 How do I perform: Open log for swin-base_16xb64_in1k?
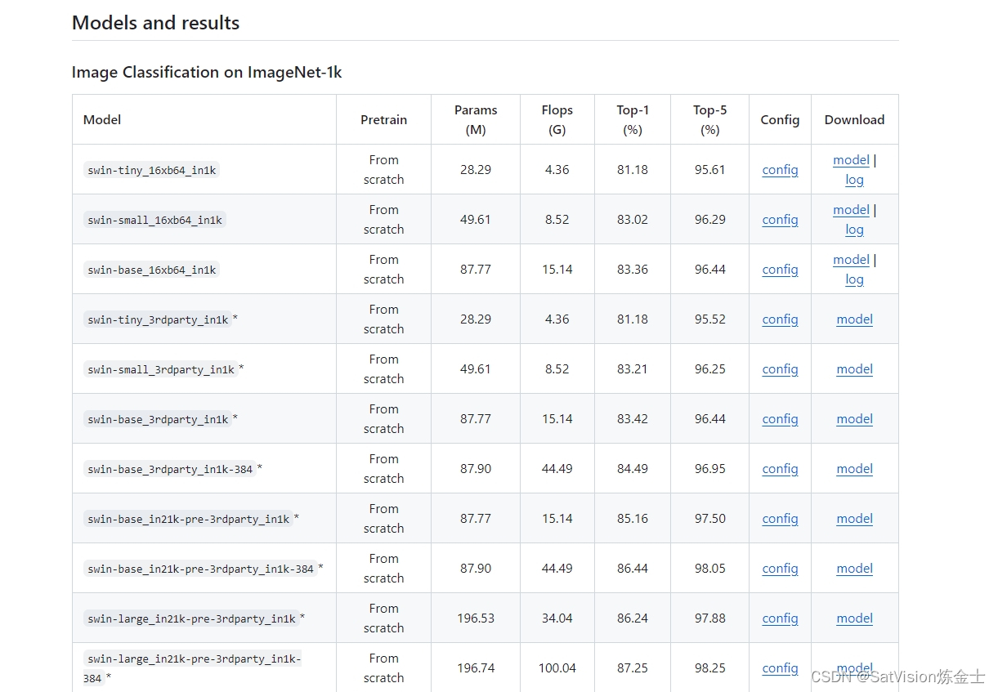854,279
